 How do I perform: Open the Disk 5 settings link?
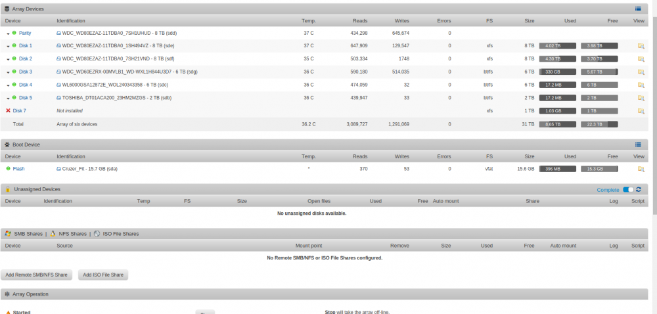[26, 97]
